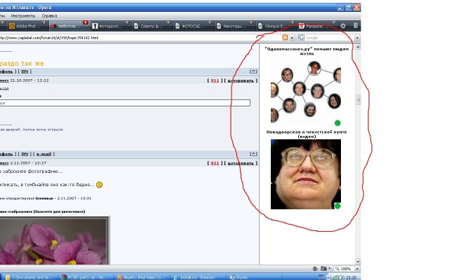The height and width of the screenshot is (280, 449).
Task: Click the Google search engine icon
Action: [x=301, y=37]
